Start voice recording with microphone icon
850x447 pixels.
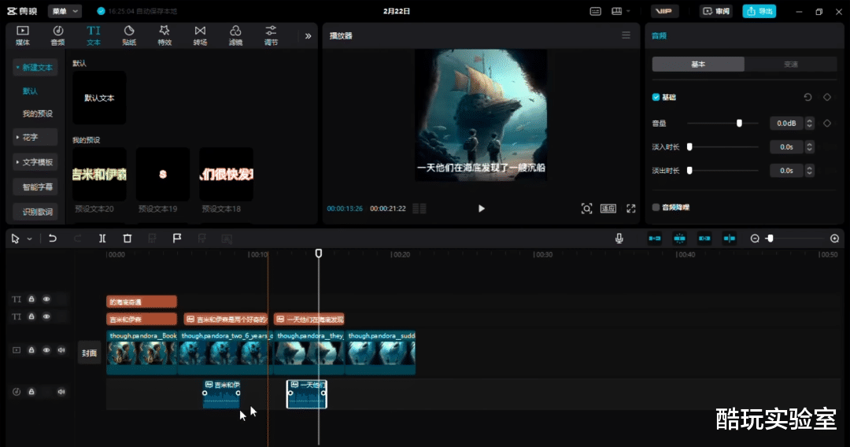[x=619, y=238]
